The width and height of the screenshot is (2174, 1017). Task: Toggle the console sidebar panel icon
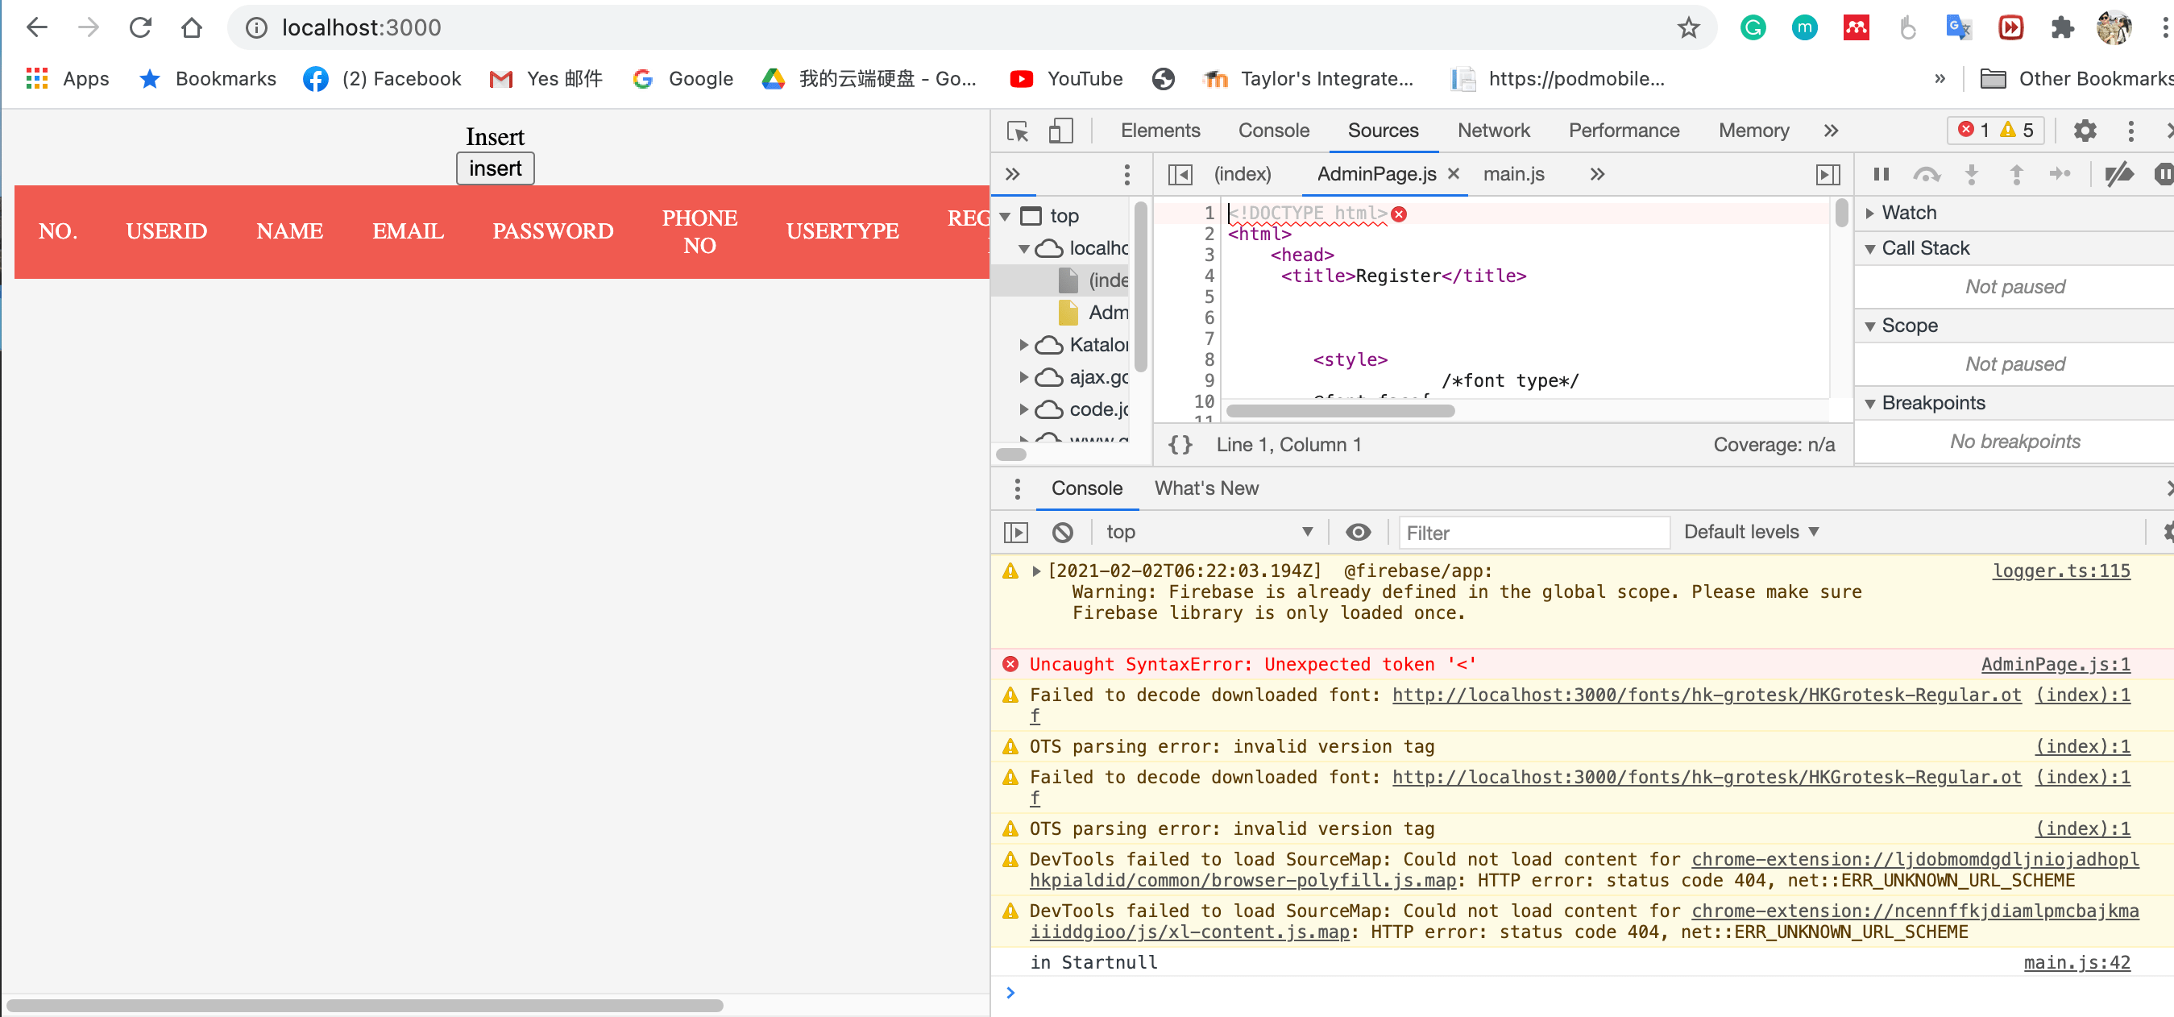coord(1015,533)
